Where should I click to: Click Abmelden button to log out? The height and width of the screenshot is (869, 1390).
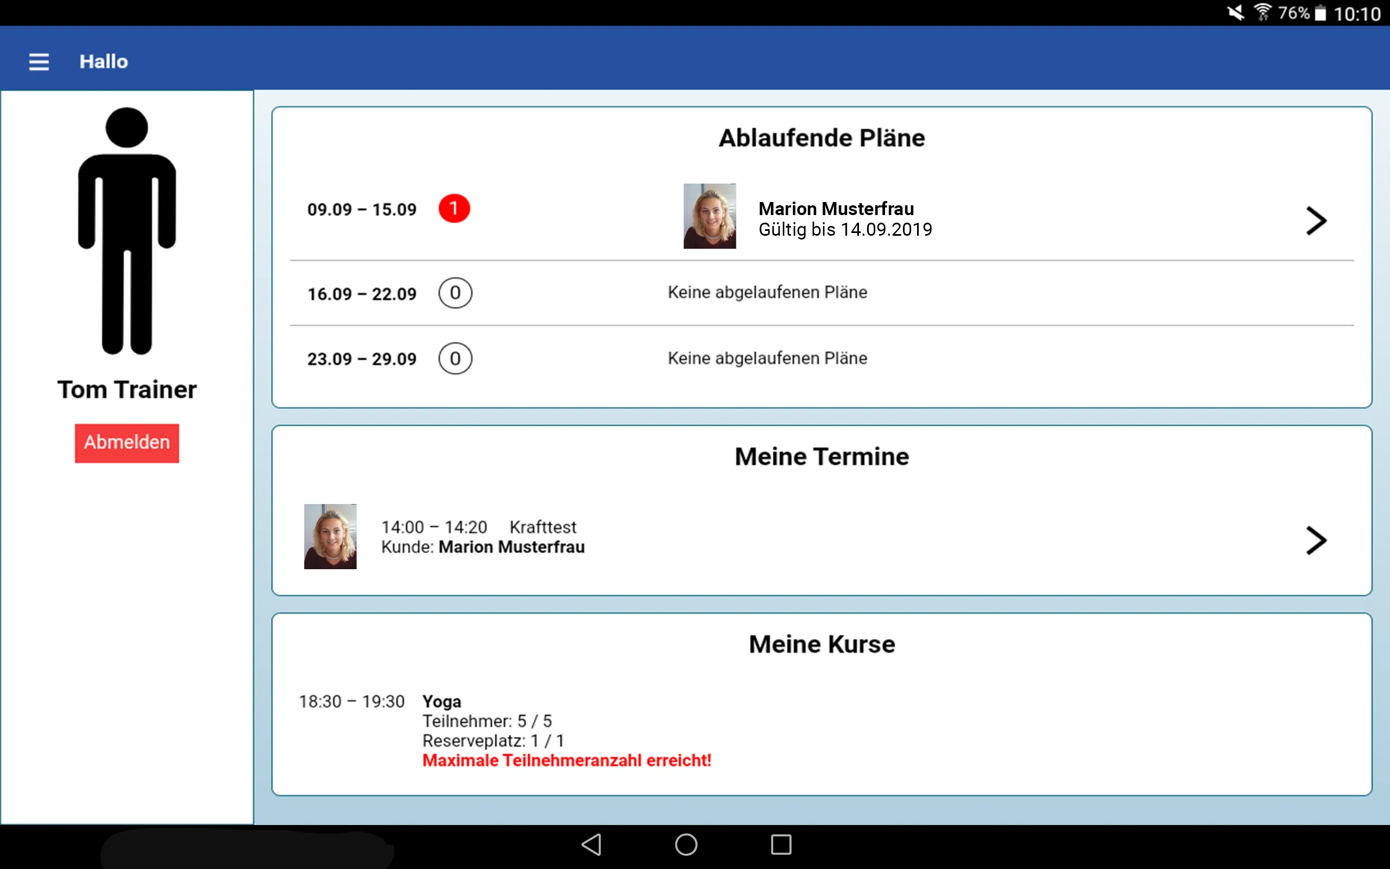tap(126, 442)
